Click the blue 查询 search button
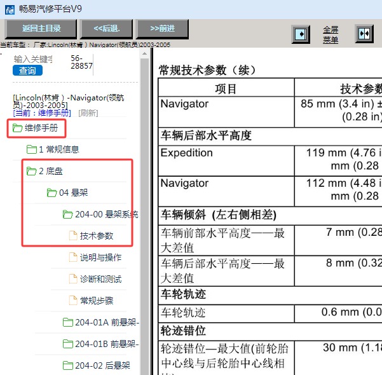This screenshot has height=375, width=382. point(27,71)
